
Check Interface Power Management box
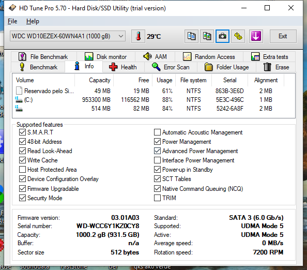point(157,160)
